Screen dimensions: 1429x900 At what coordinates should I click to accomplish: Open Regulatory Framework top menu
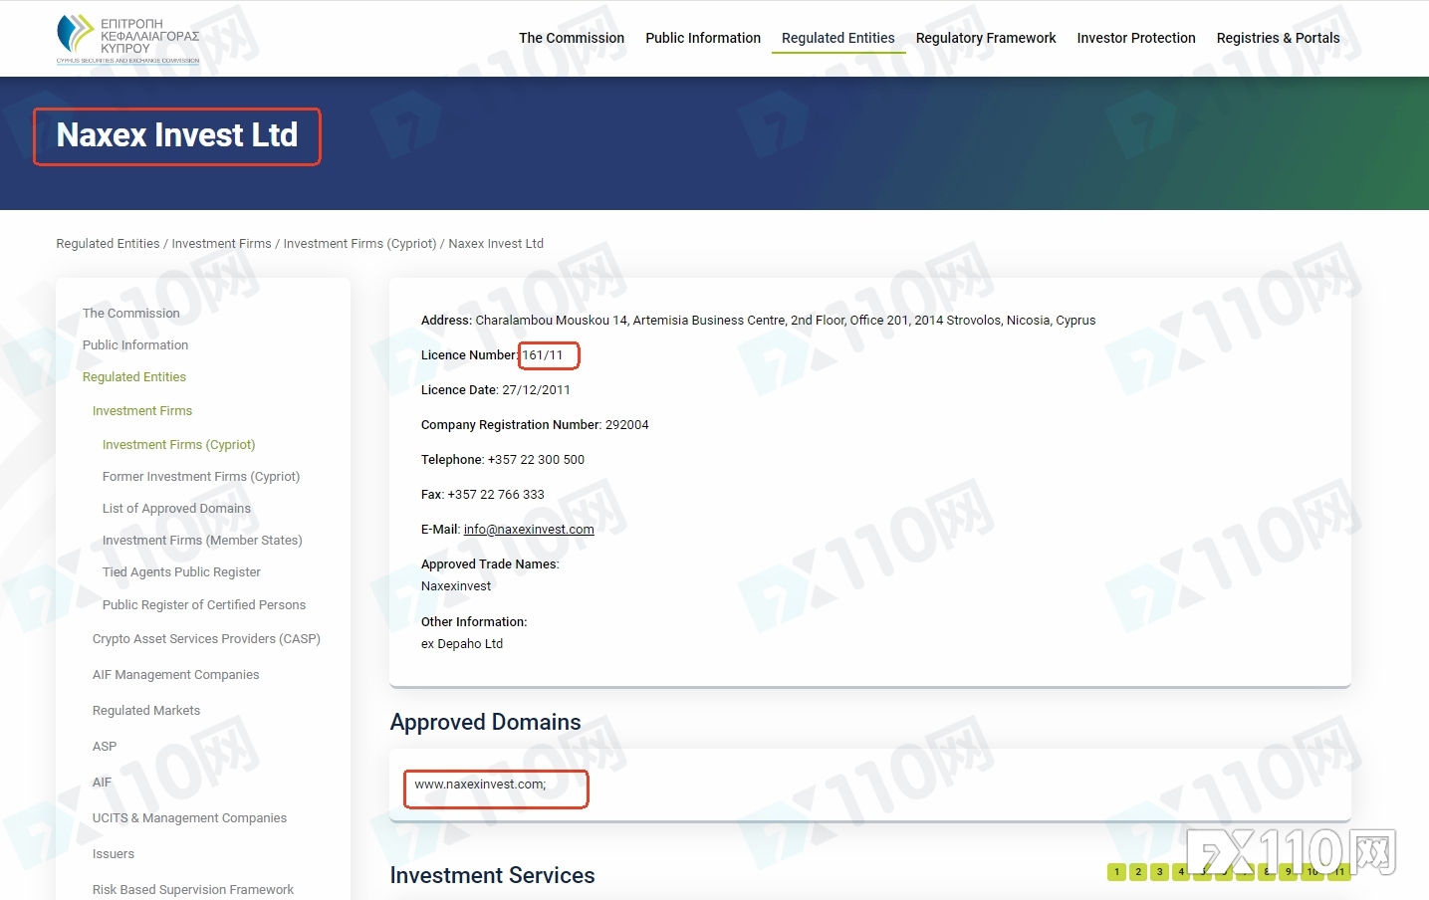click(986, 38)
